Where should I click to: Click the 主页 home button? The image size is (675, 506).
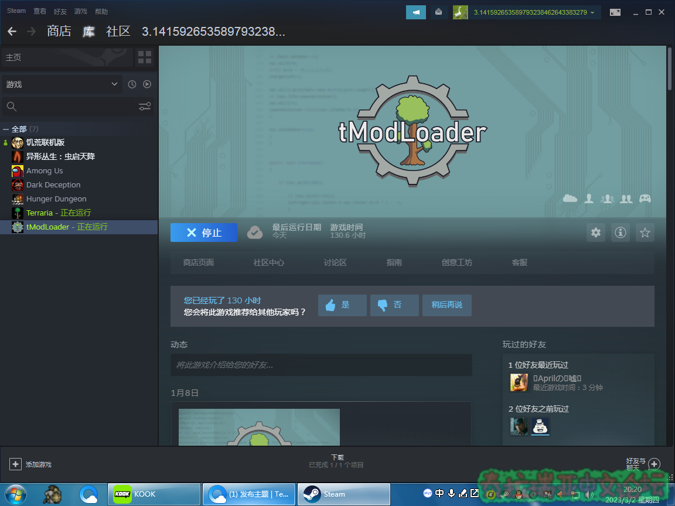click(67, 57)
